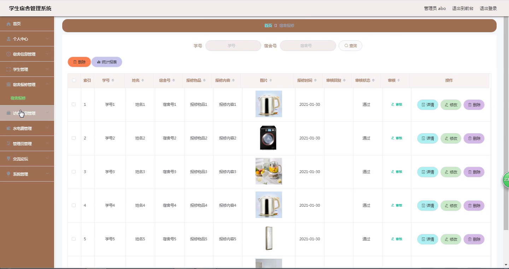This screenshot has height=269, width=509.
Task: Open the 宿舍报修 submenu item
Action: click(18, 98)
